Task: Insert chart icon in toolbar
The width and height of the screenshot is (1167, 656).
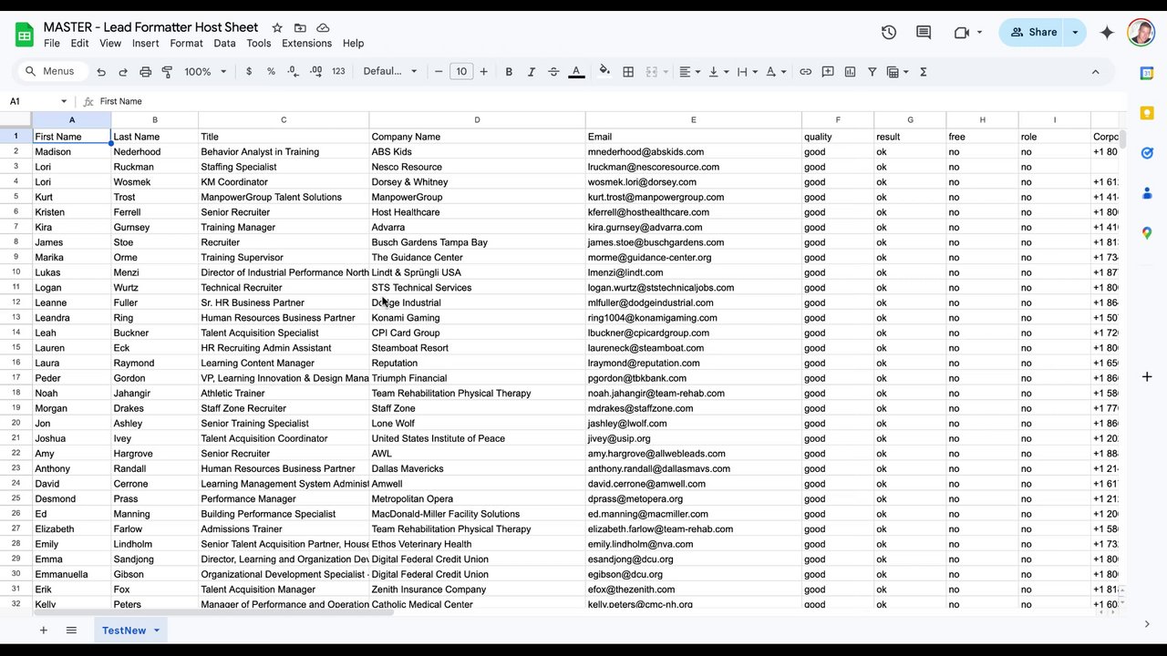Action: 851,72
